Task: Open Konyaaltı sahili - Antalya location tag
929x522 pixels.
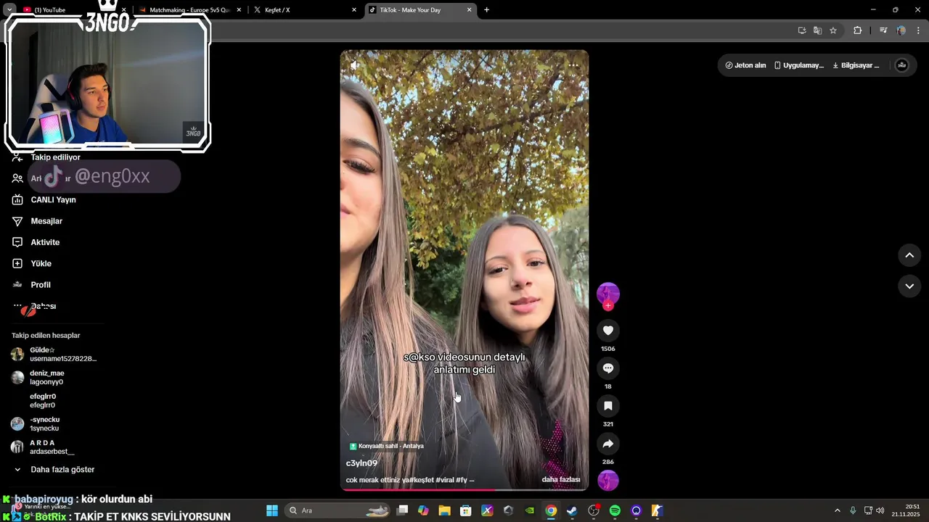Action: pos(386,446)
